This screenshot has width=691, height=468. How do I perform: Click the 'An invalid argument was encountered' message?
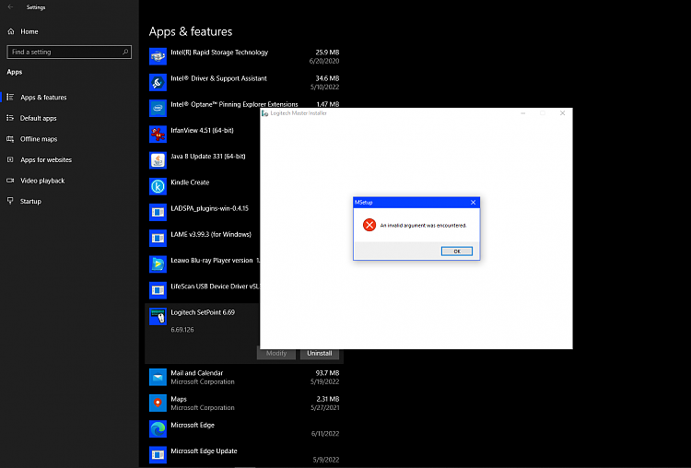tap(423, 226)
